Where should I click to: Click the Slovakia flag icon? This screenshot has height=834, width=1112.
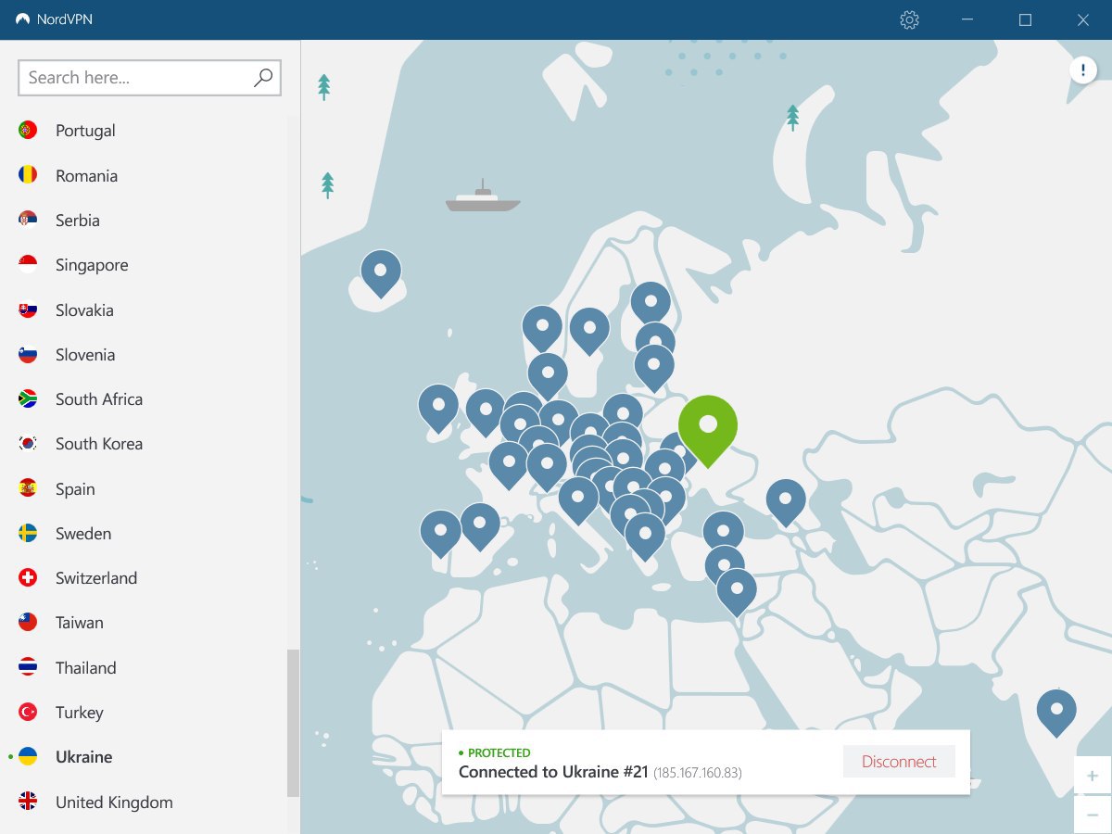[x=28, y=310]
